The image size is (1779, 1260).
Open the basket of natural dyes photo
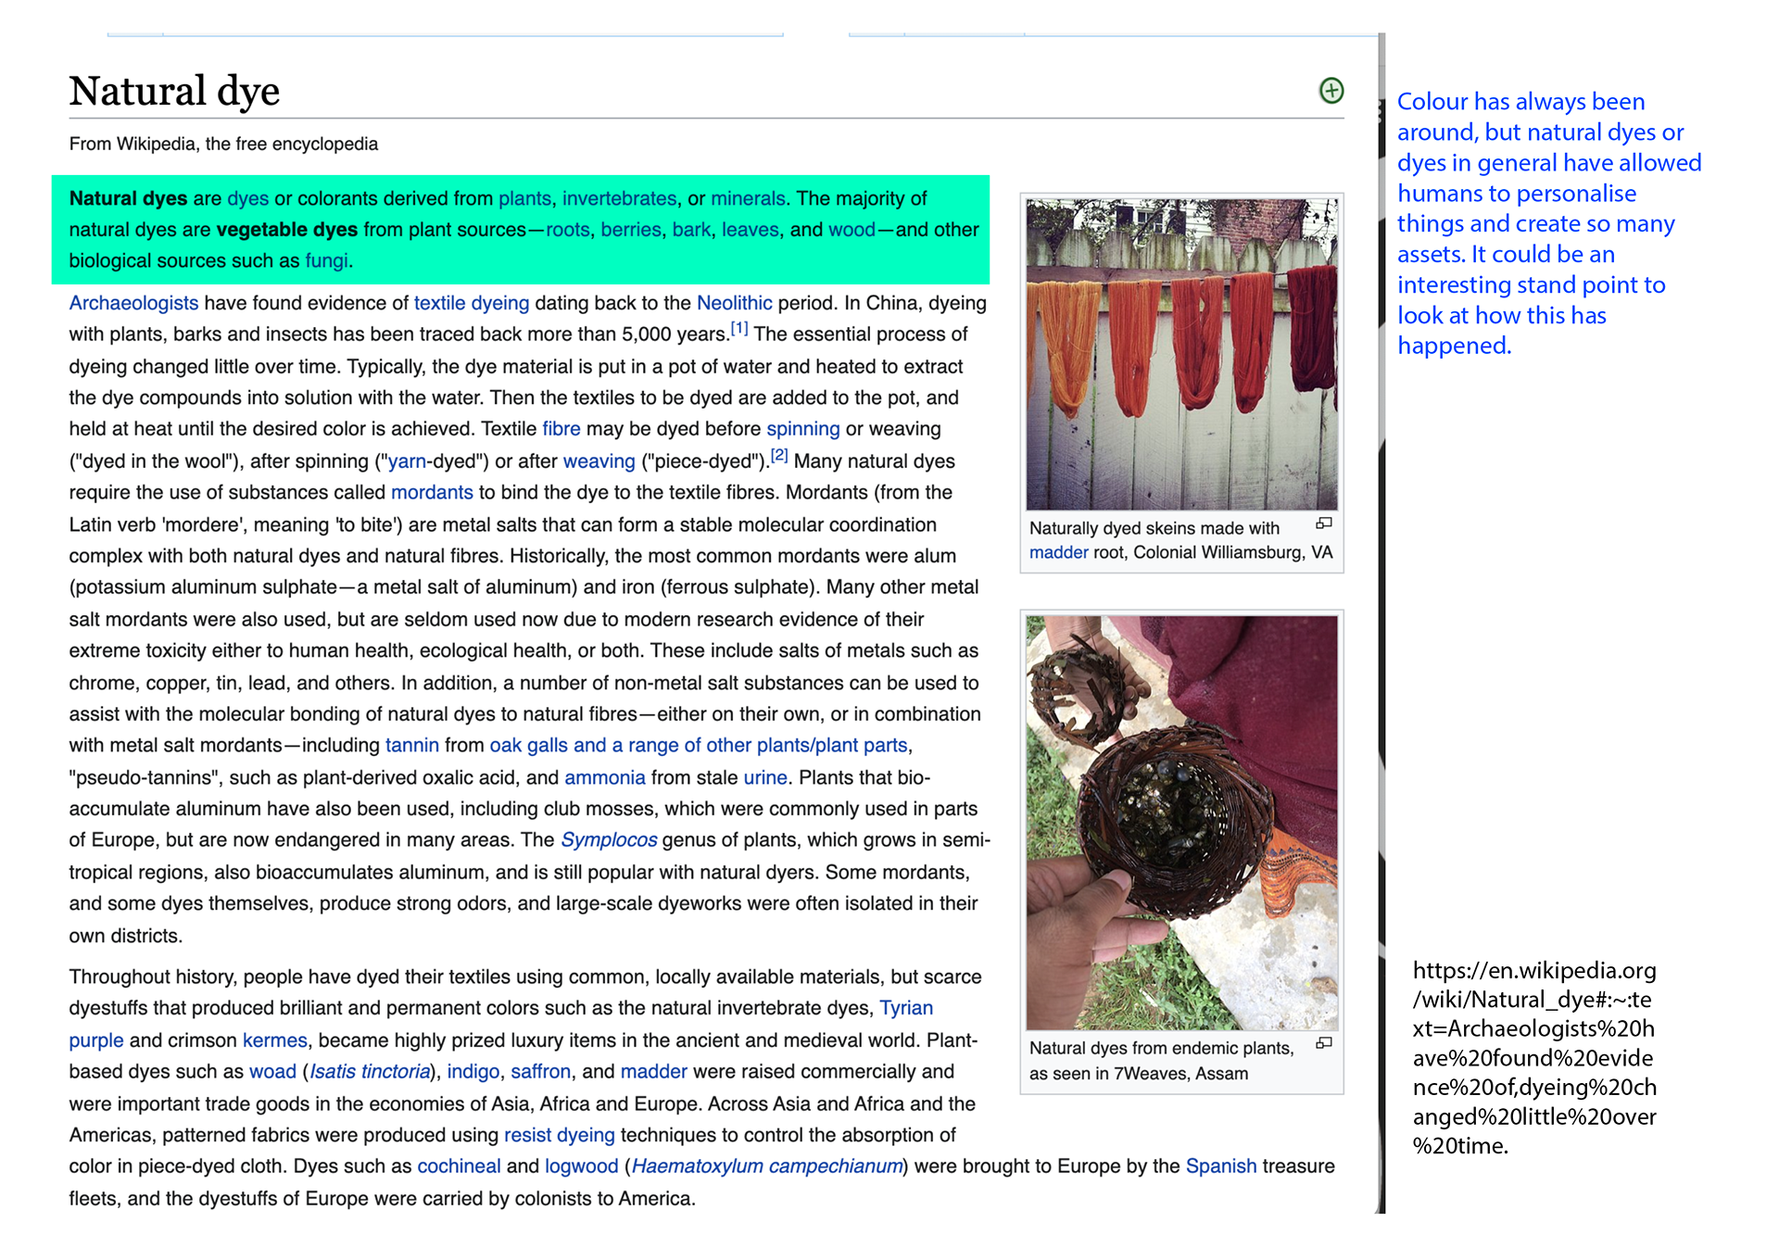click(x=1181, y=823)
